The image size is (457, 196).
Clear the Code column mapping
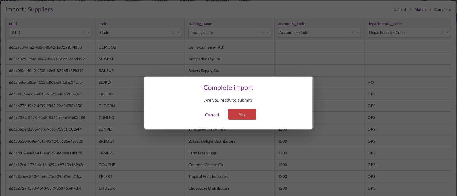tap(173, 32)
